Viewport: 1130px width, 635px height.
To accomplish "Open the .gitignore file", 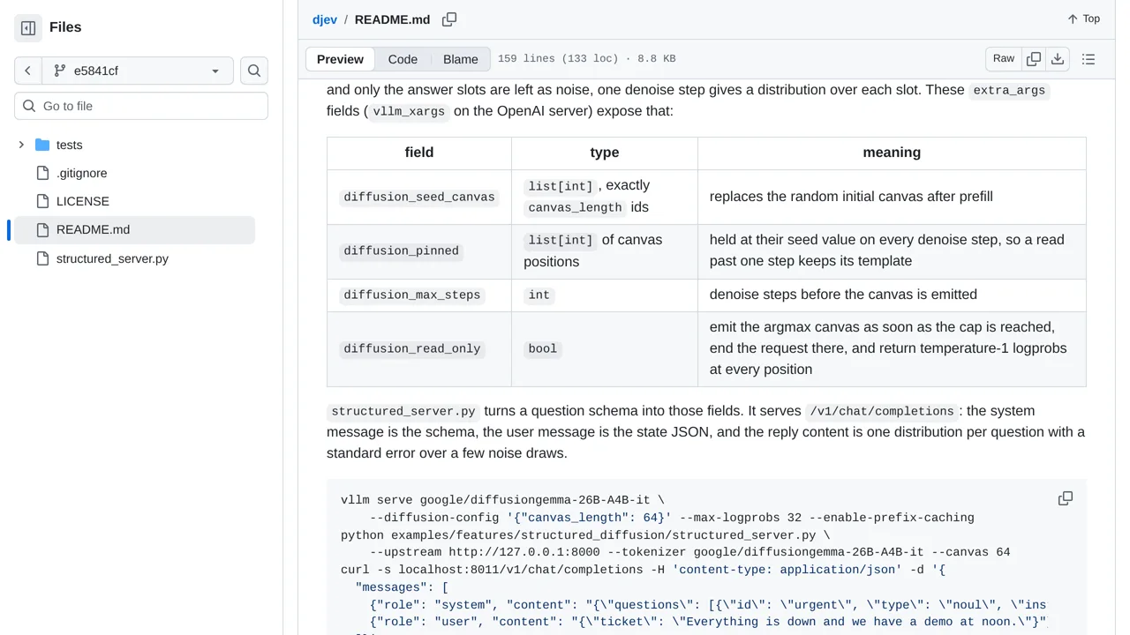I will 81,173.
